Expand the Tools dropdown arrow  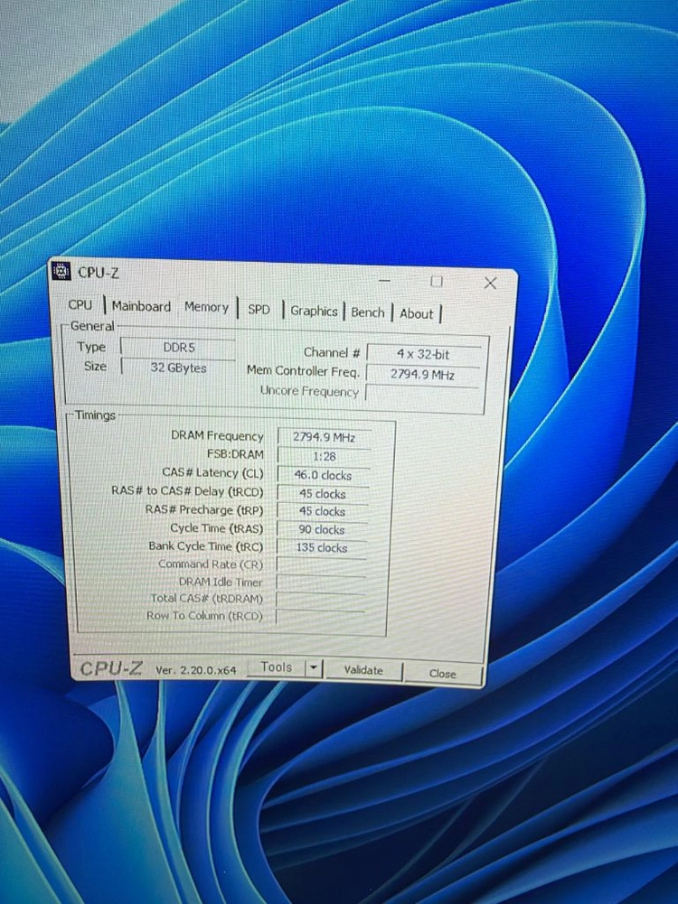click(314, 668)
